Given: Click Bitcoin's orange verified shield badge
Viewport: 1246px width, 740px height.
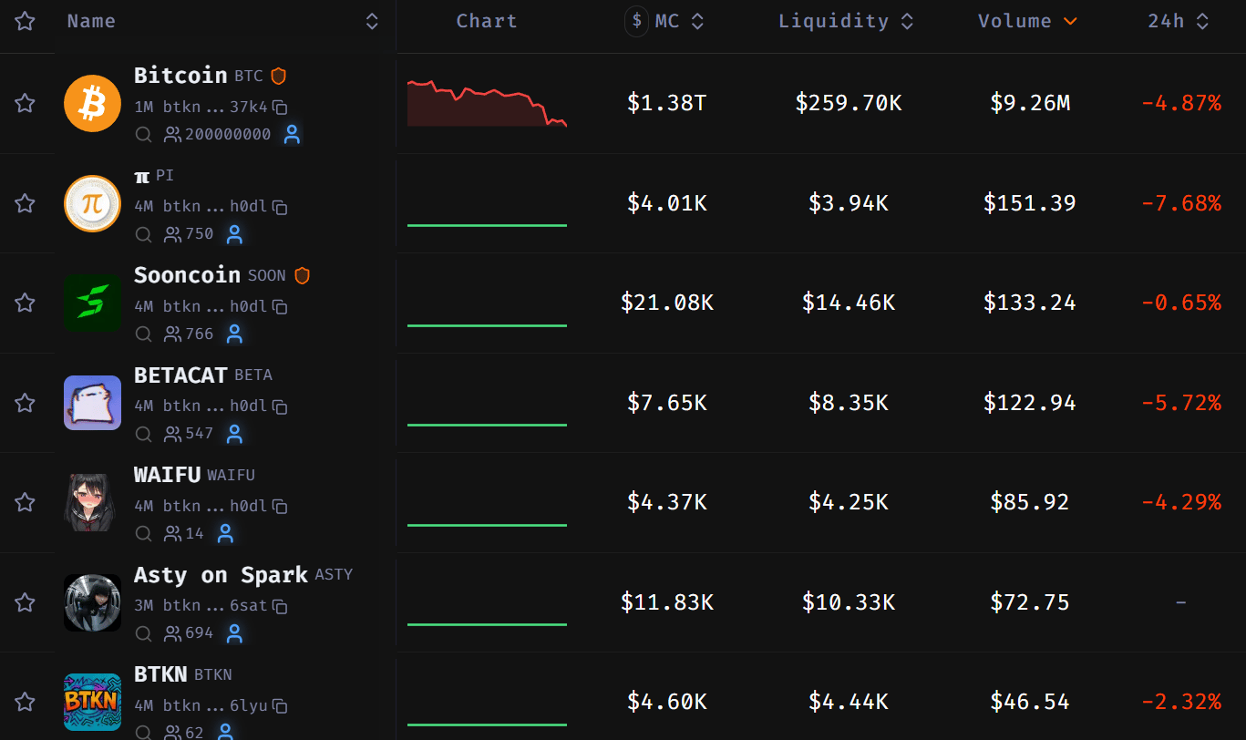Looking at the screenshot, I should coord(279,76).
